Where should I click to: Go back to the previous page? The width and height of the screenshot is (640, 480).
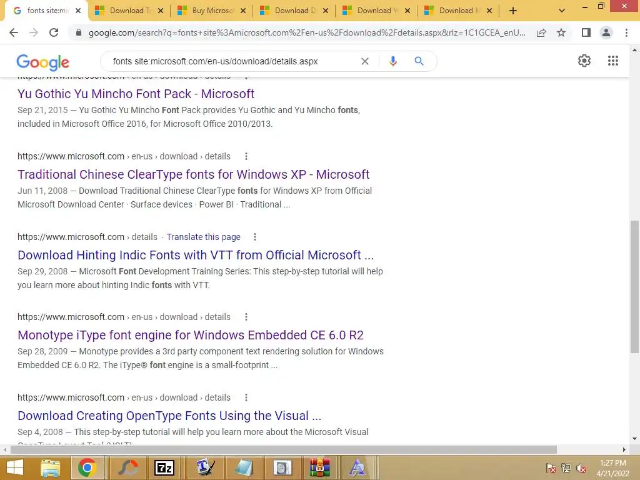coord(14,32)
